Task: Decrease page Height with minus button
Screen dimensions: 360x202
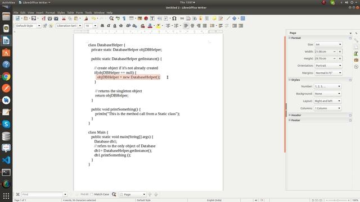Action: coord(335,58)
